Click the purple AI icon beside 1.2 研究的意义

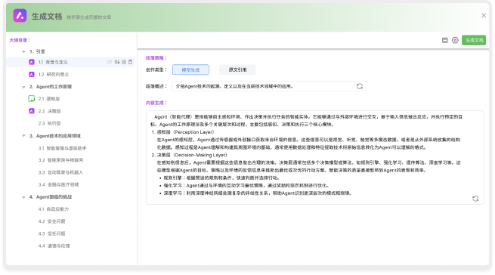coord(32,75)
